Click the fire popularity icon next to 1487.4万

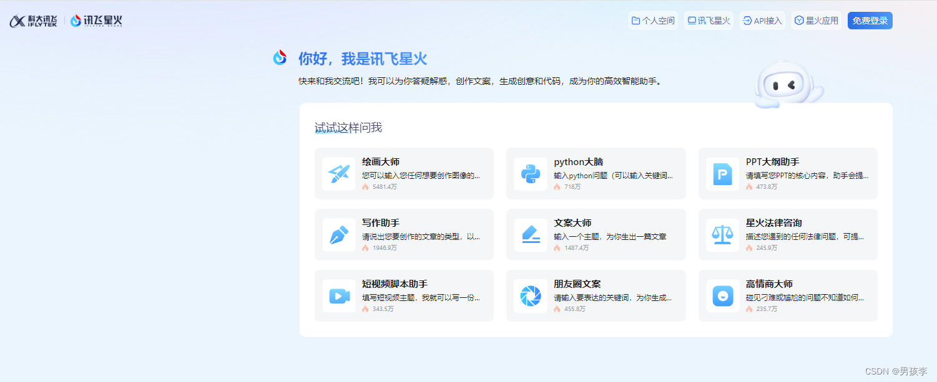pyautogui.click(x=557, y=248)
